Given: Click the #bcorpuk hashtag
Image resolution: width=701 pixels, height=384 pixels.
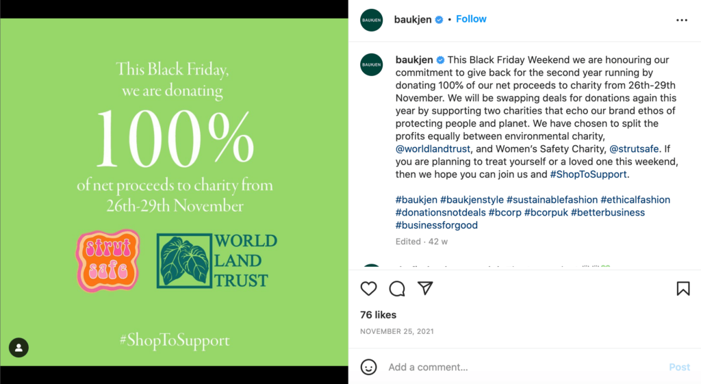Looking at the screenshot, I should 545,212.
